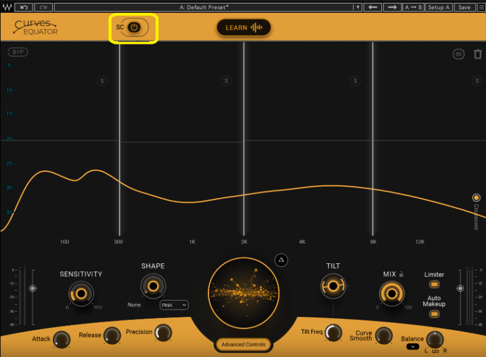The width and height of the screenshot is (486, 357).
Task: Open the curve options menu icon
Action: 459,54
